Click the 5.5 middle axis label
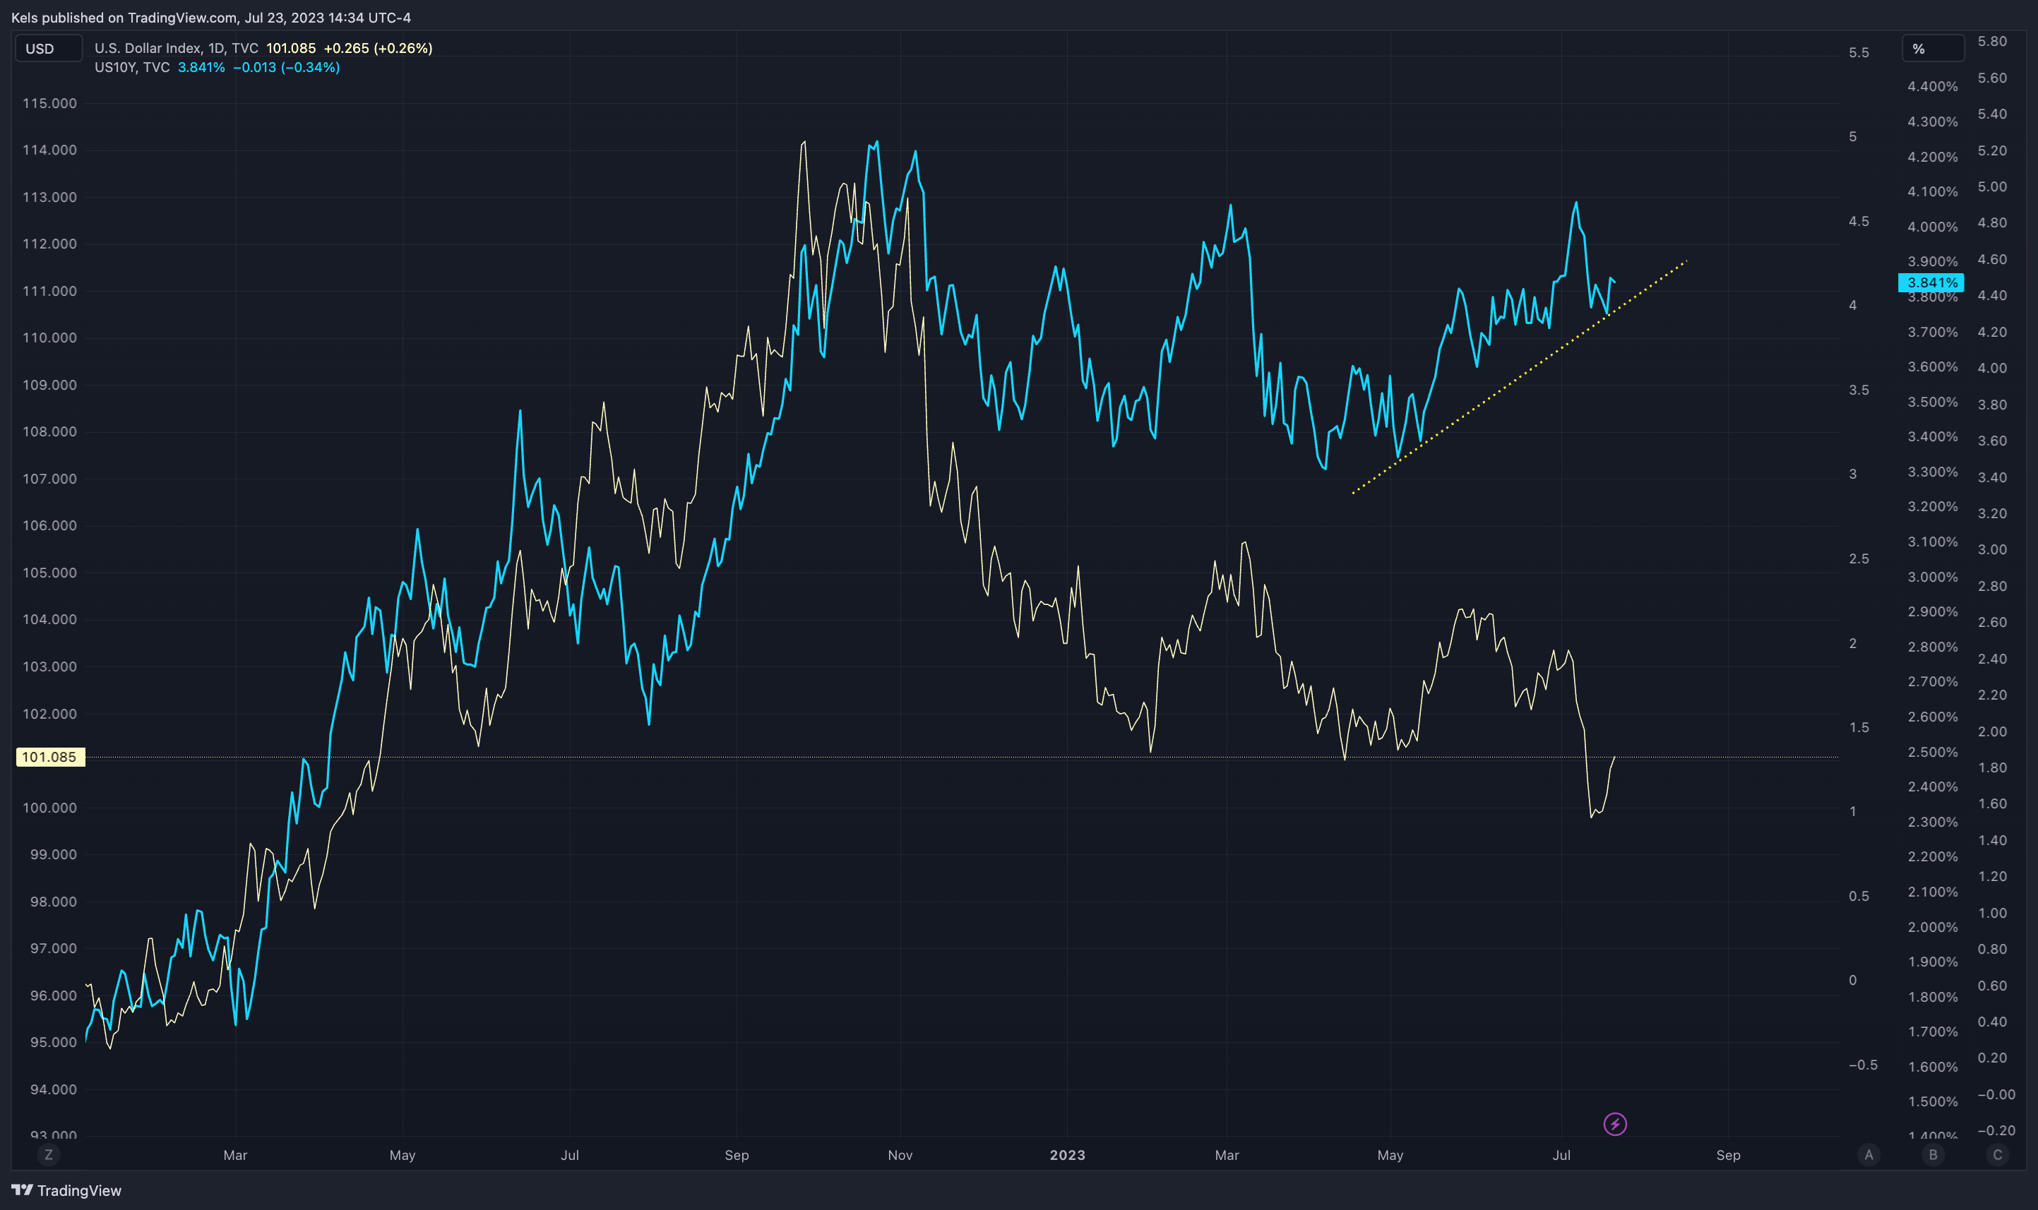Viewport: 2038px width, 1210px height. pos(1859,52)
